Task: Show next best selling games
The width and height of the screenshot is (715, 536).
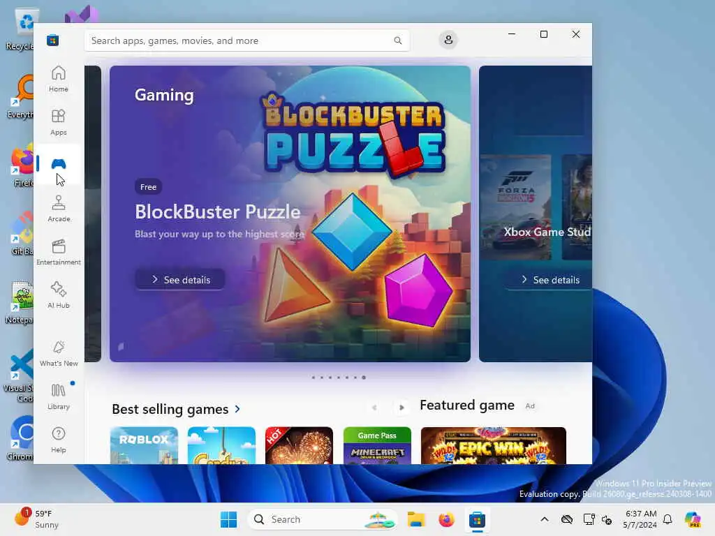Action: [x=401, y=408]
